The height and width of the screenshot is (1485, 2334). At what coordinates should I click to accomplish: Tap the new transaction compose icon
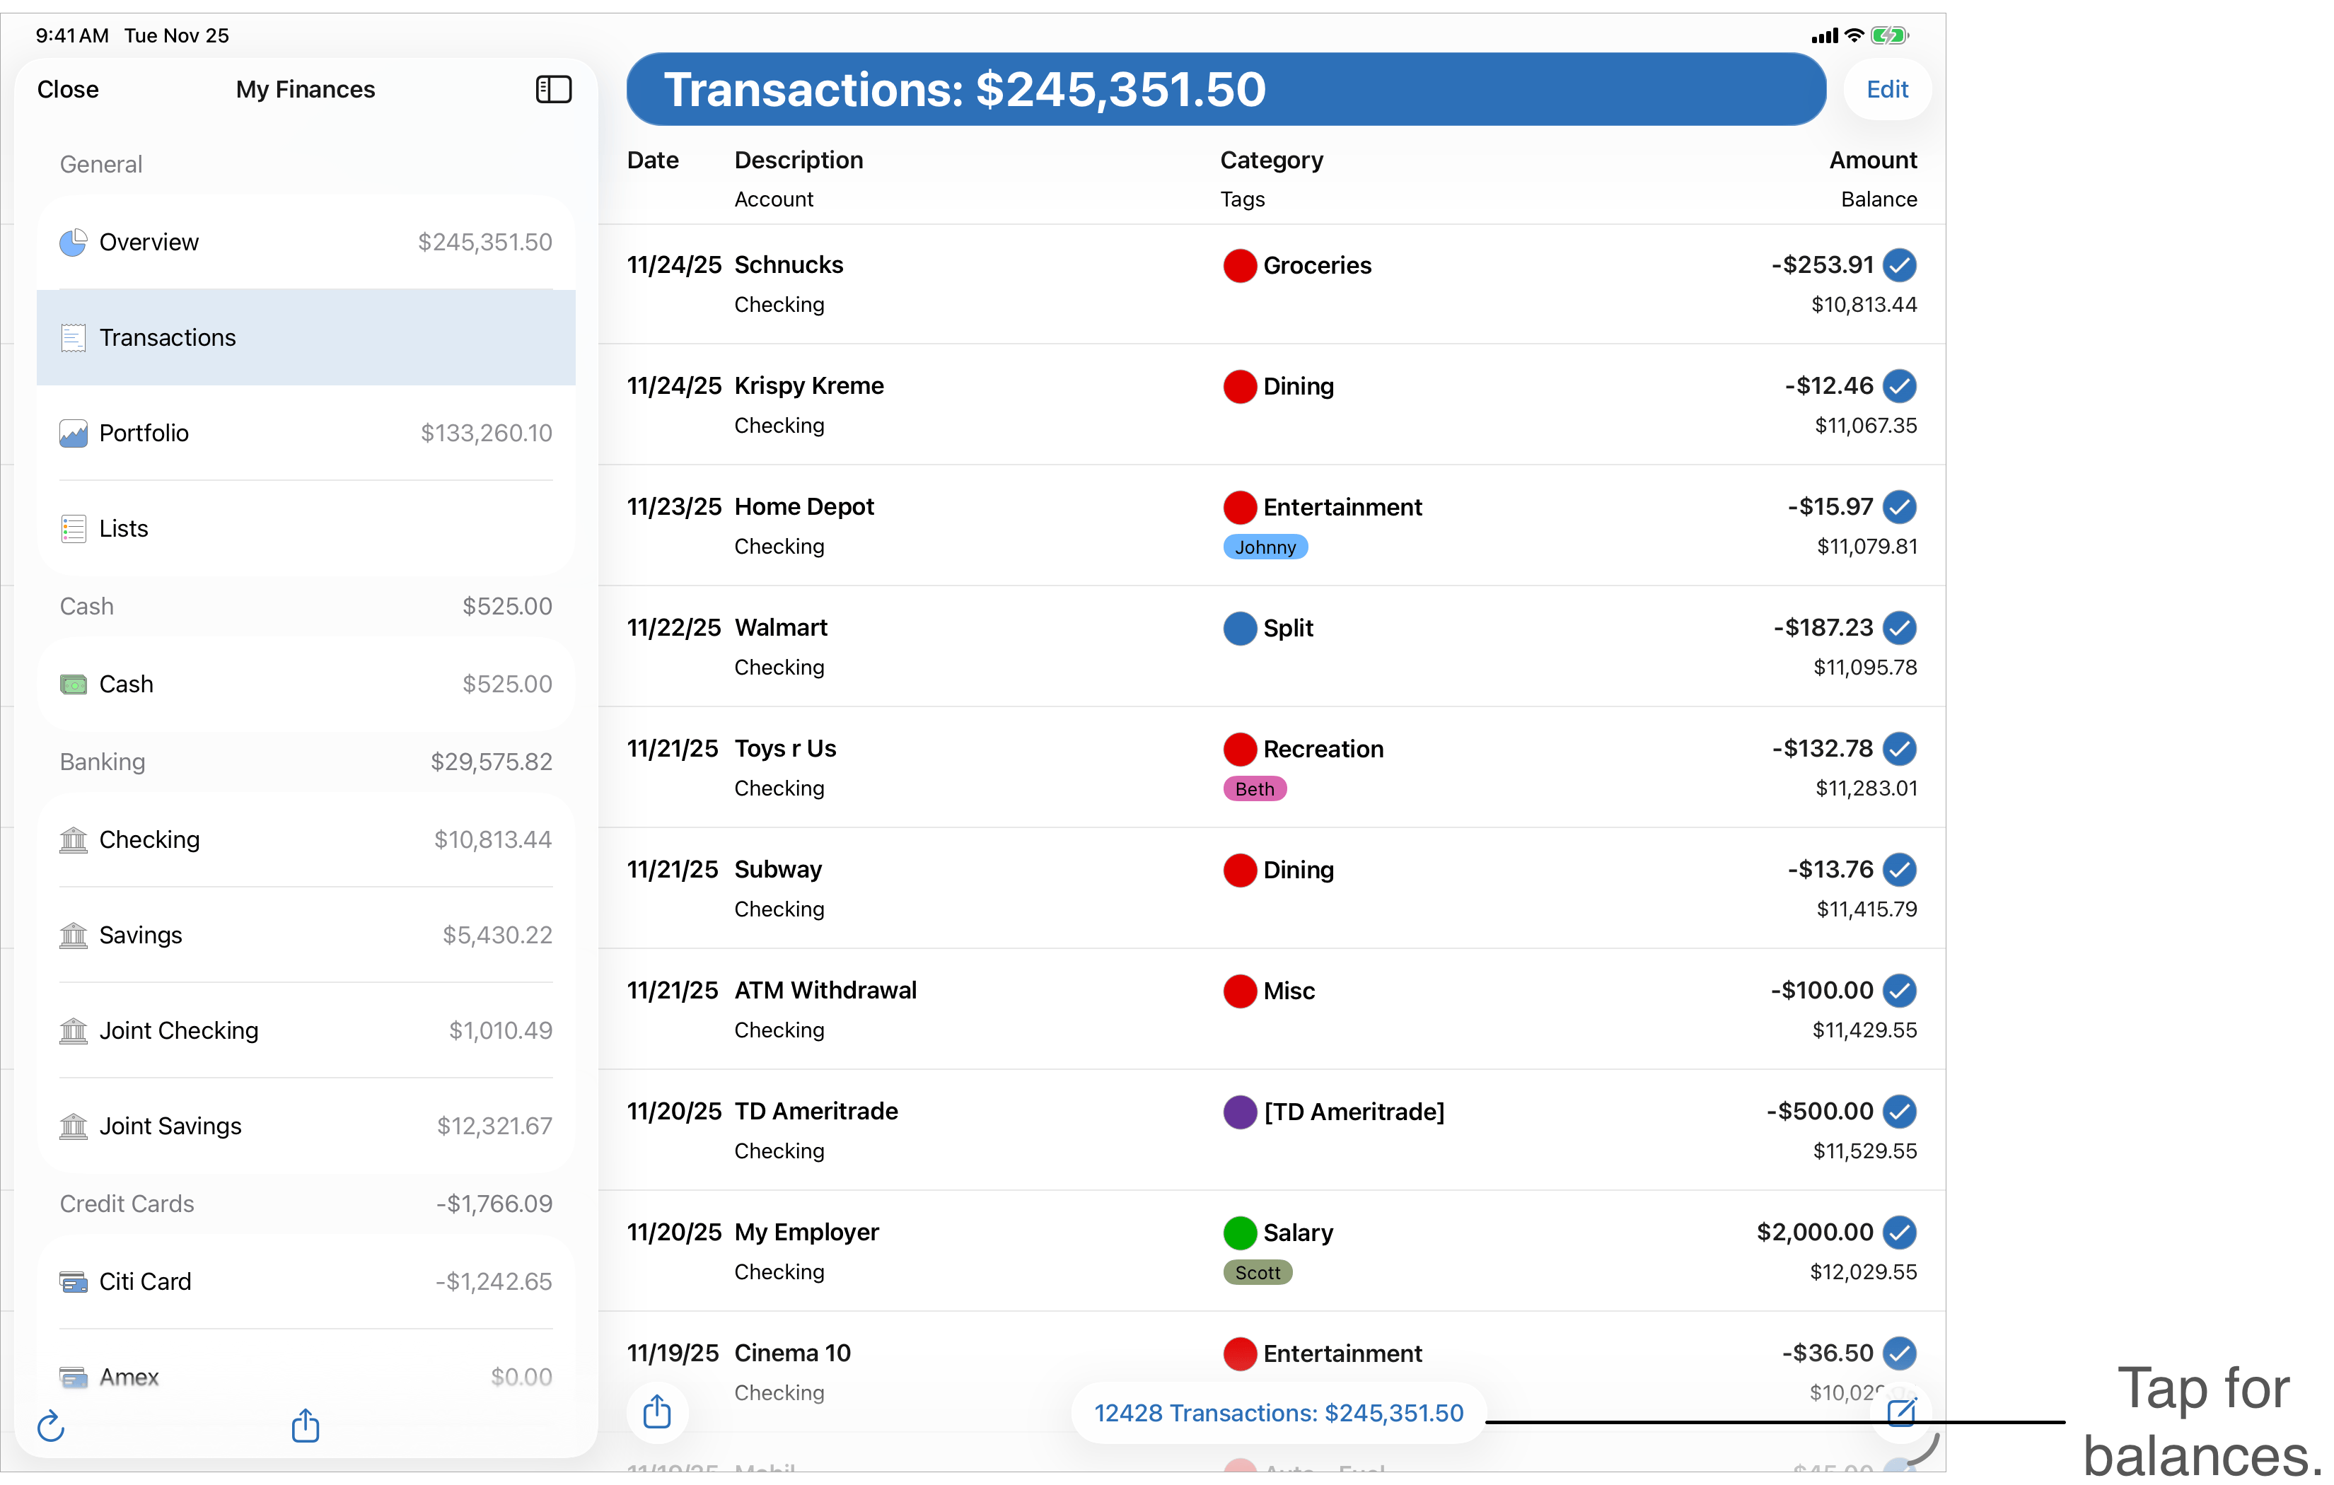click(1900, 1412)
